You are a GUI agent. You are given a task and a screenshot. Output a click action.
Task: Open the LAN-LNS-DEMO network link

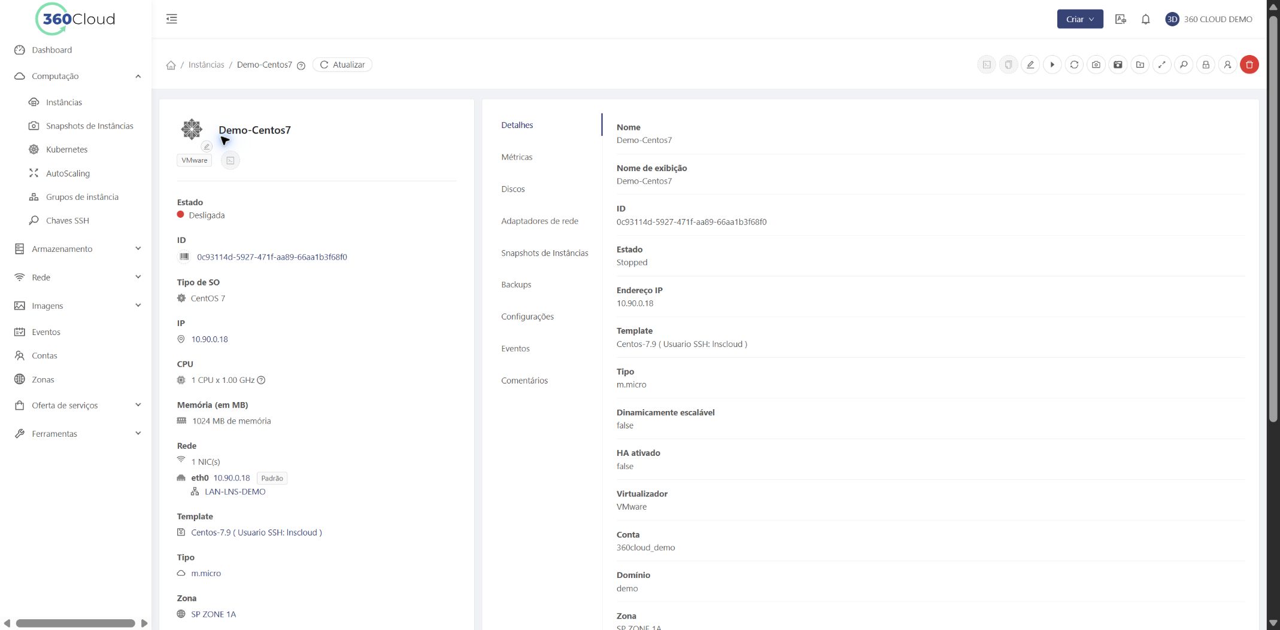tap(235, 491)
